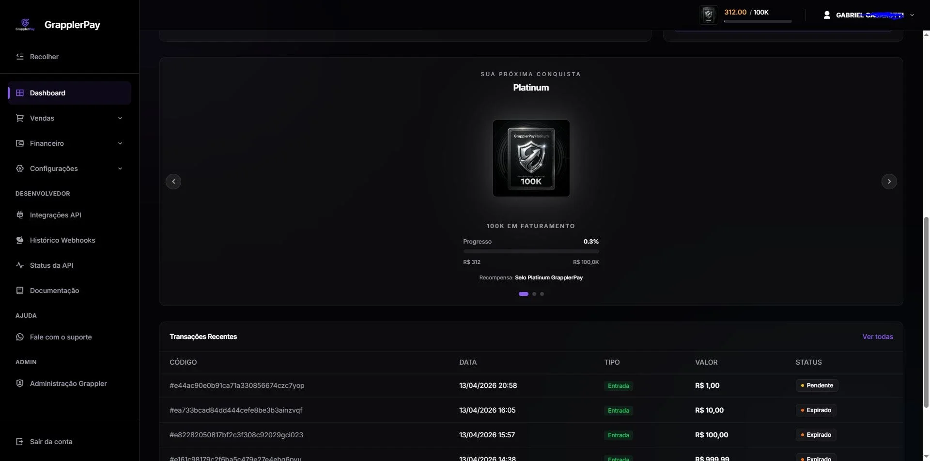Click the Dashboard grid icon
The image size is (930, 461).
[x=20, y=93]
